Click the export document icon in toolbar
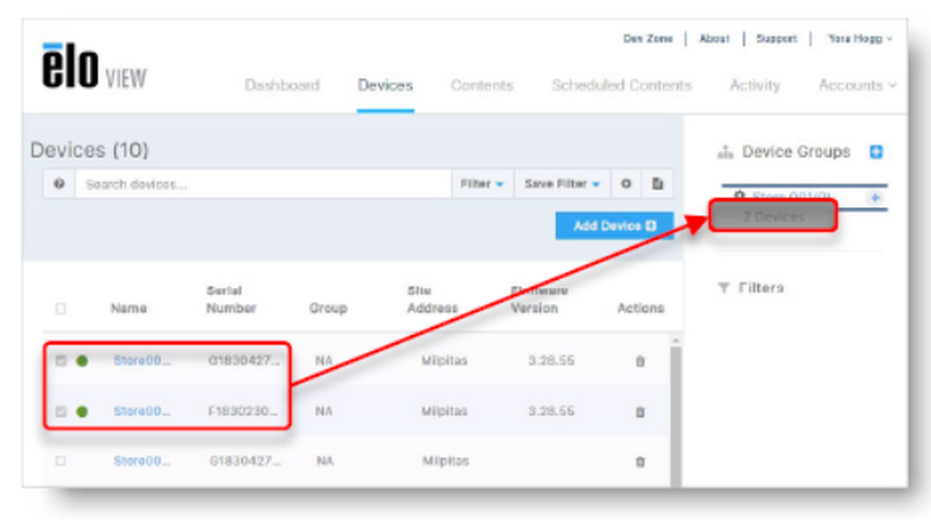931x520 pixels. (x=657, y=184)
